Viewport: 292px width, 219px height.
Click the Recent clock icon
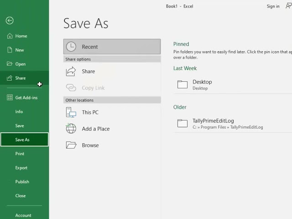click(71, 47)
